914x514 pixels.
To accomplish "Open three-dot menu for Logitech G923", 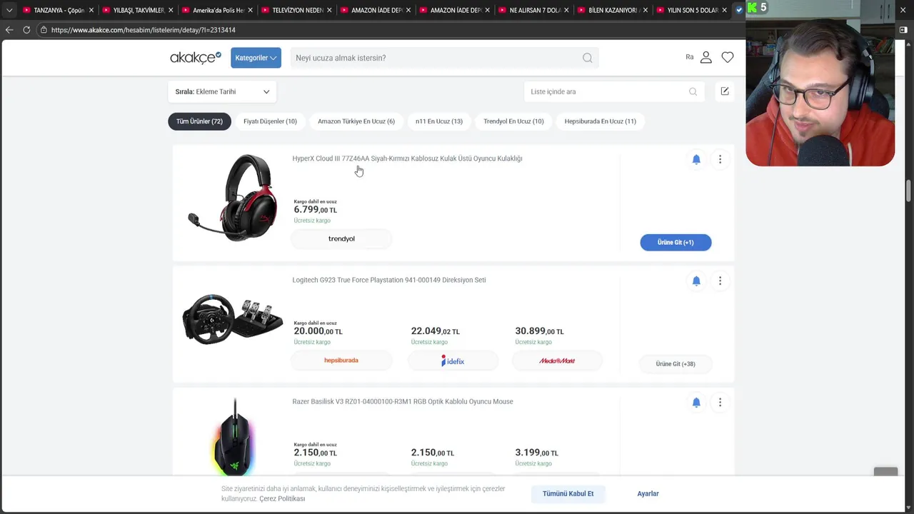I will pyautogui.click(x=720, y=281).
